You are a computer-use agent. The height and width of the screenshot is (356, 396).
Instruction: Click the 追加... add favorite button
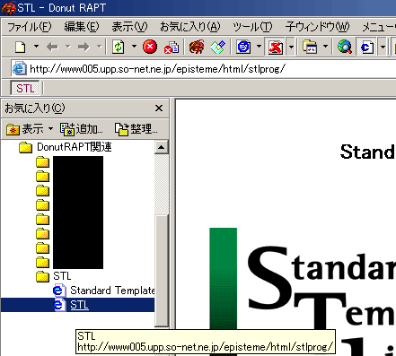pos(82,129)
